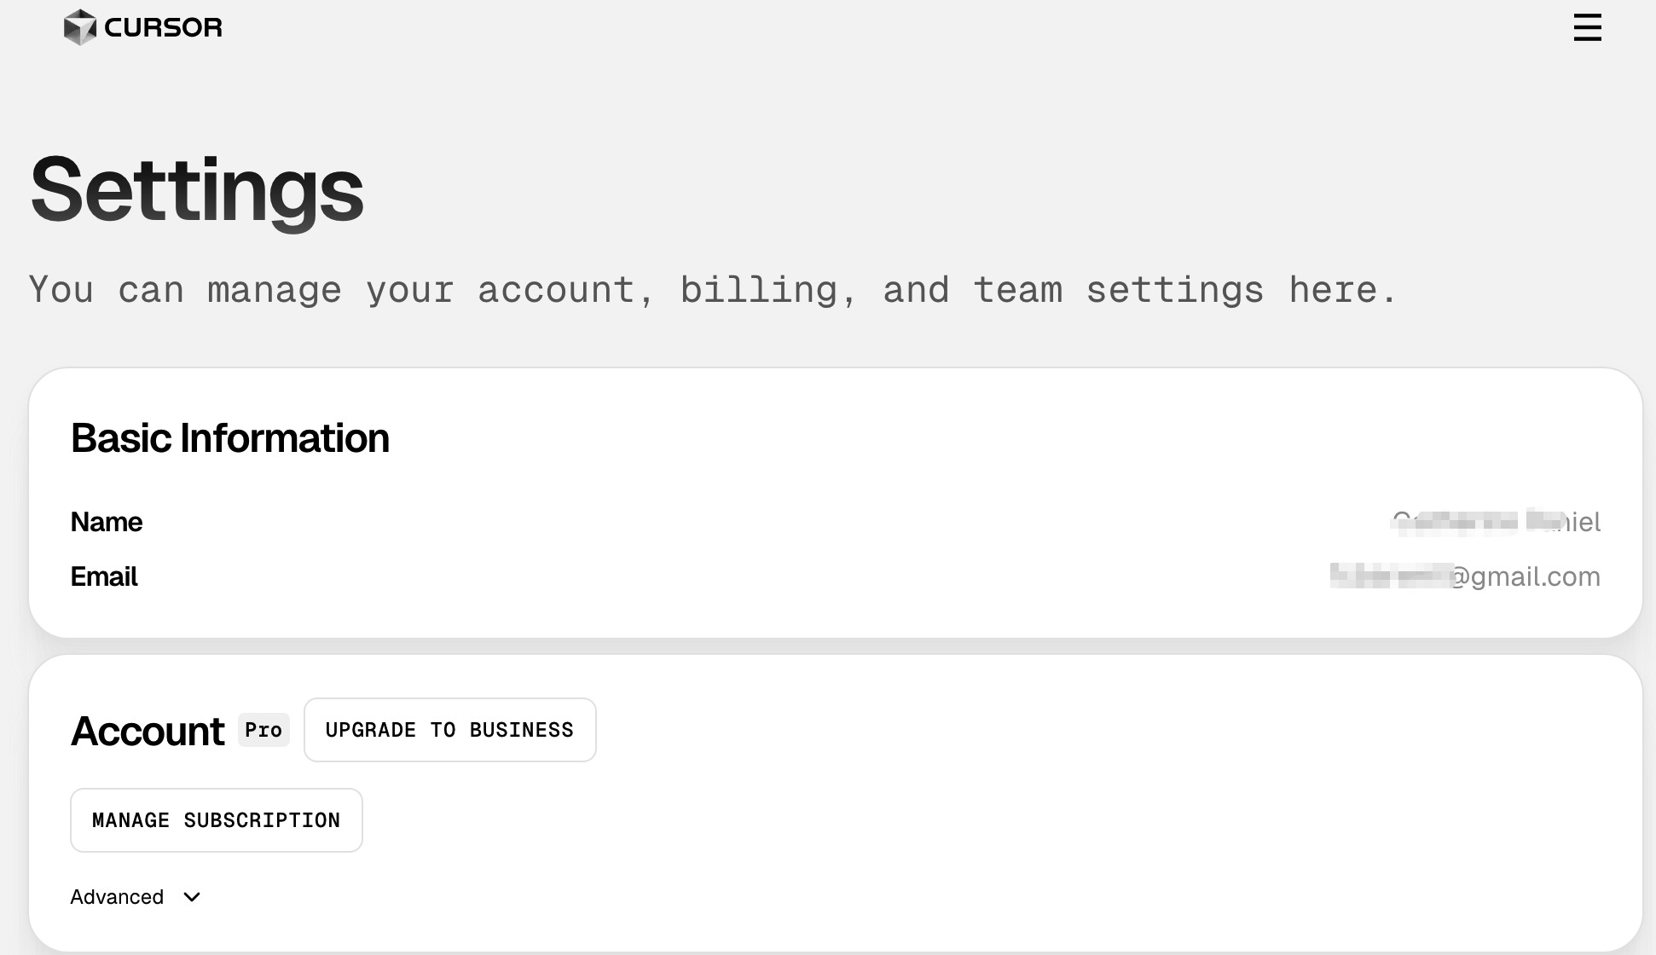Screen dimensions: 1656x955
Task: Click the @gmail.com domain text
Action: point(1526,577)
